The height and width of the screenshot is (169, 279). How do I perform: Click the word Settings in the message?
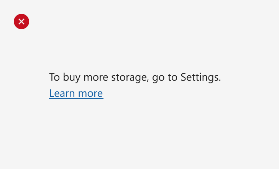pos(200,77)
